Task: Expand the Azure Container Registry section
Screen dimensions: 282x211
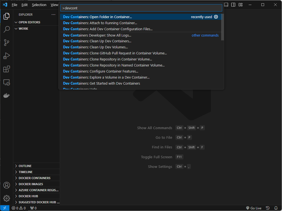Action: 36,190
